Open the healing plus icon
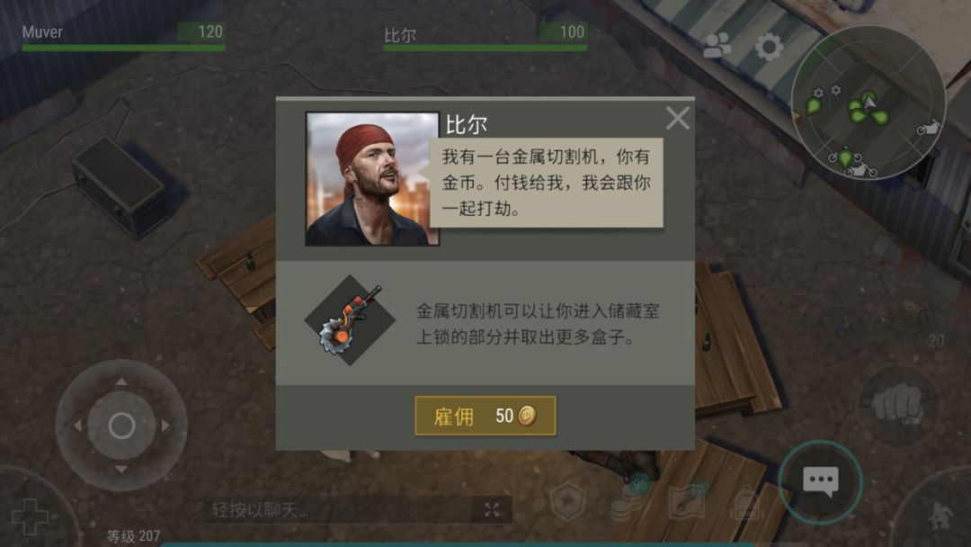The image size is (971, 547). click(x=29, y=516)
